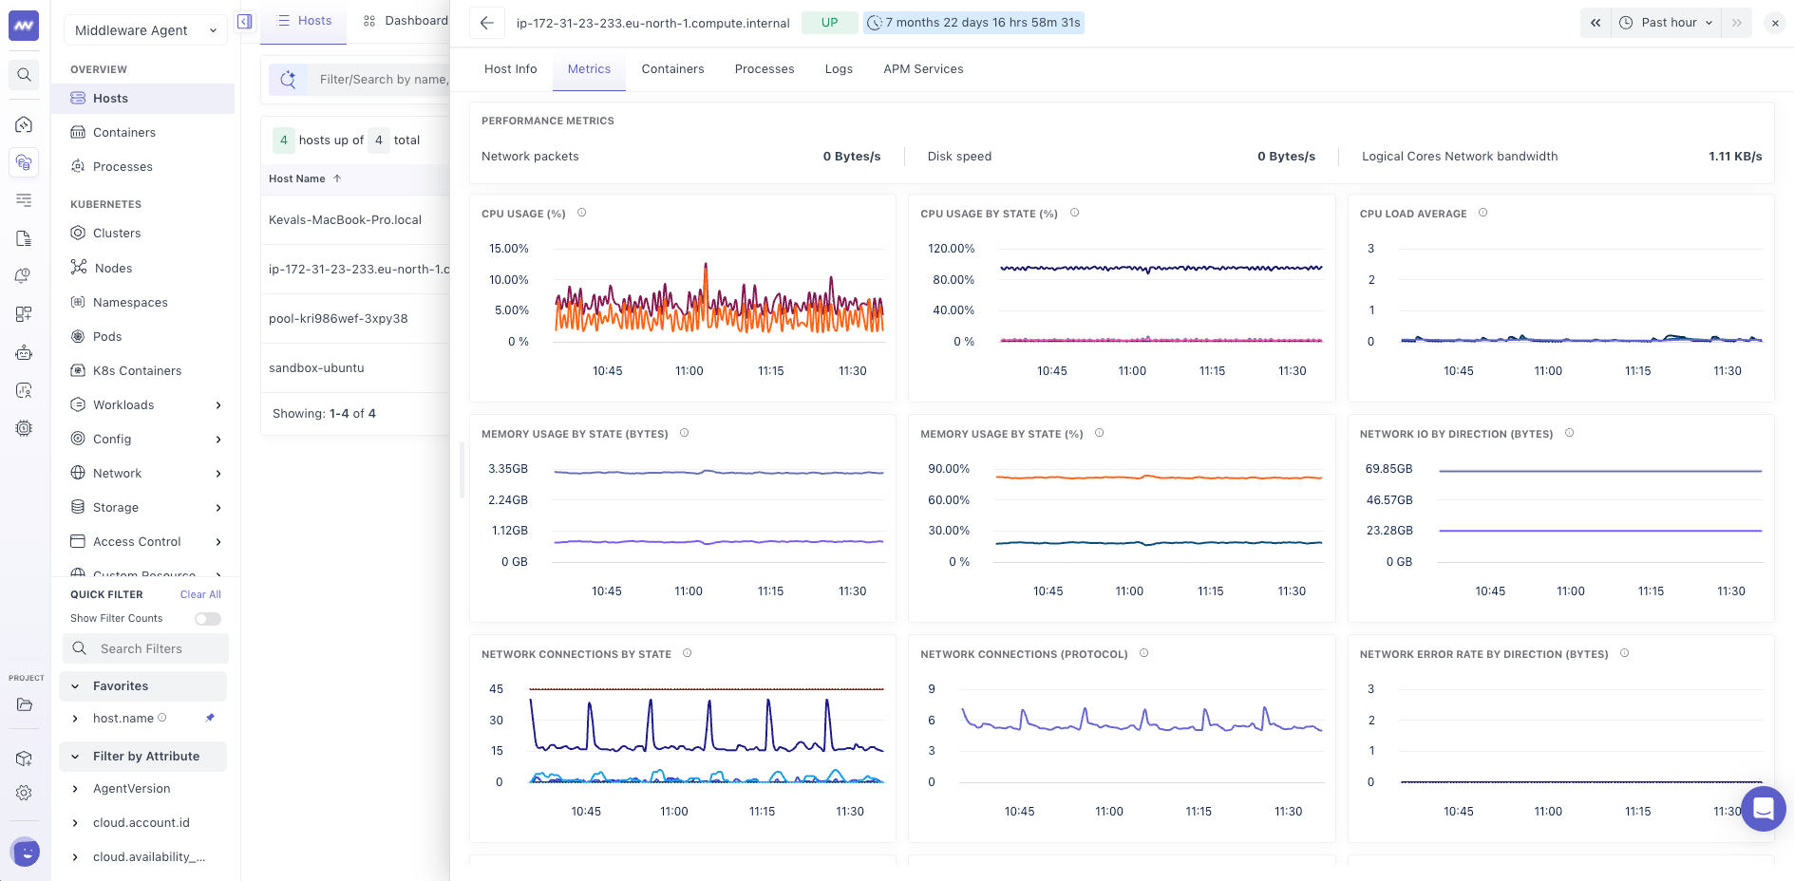Select the Kevals-MacBook-Pro.local host row

tap(355, 220)
